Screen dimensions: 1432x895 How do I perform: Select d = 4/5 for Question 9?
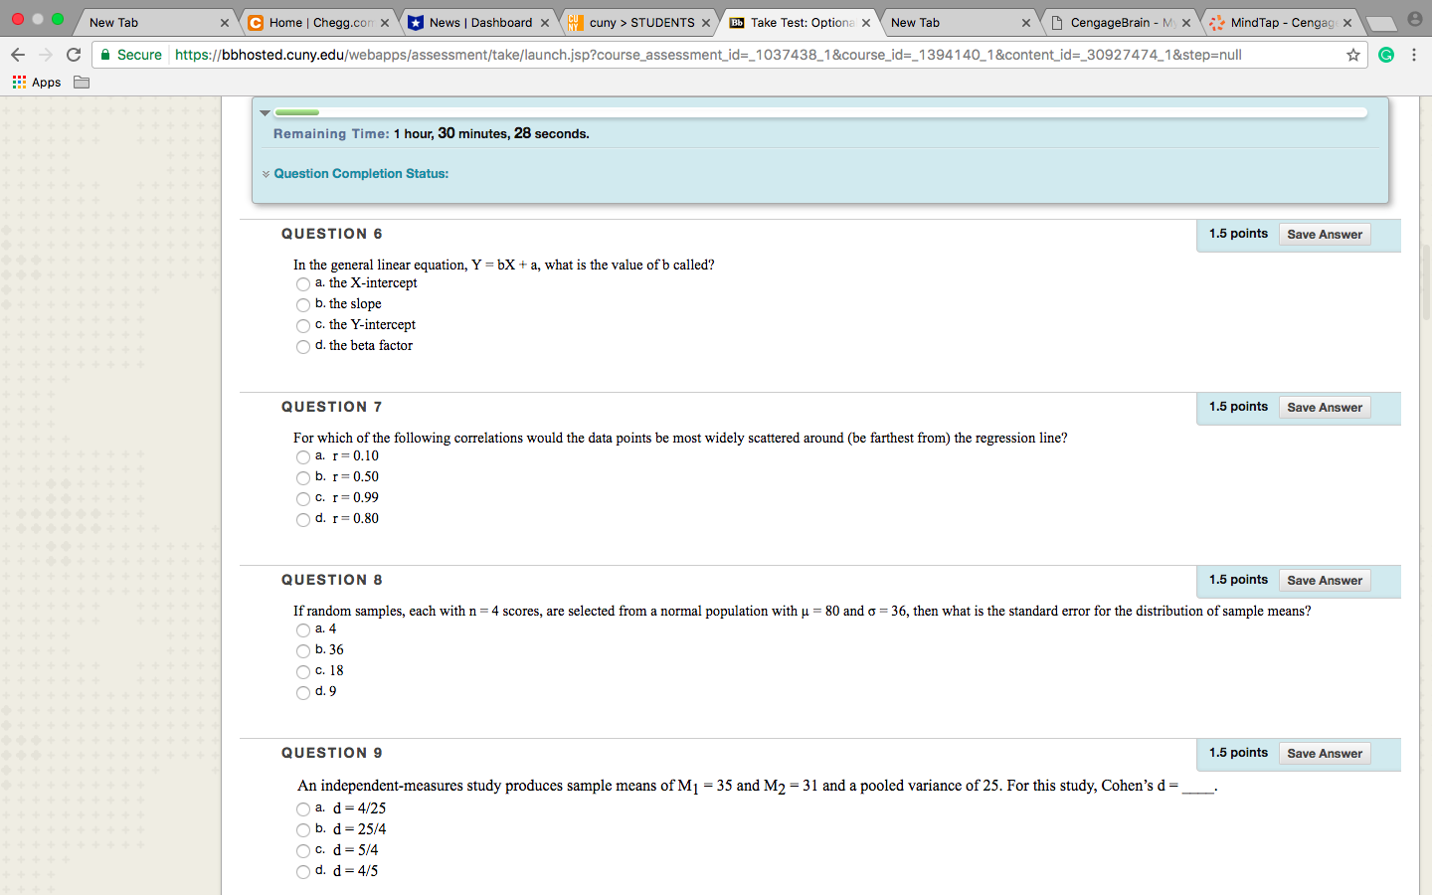pyautogui.click(x=303, y=872)
